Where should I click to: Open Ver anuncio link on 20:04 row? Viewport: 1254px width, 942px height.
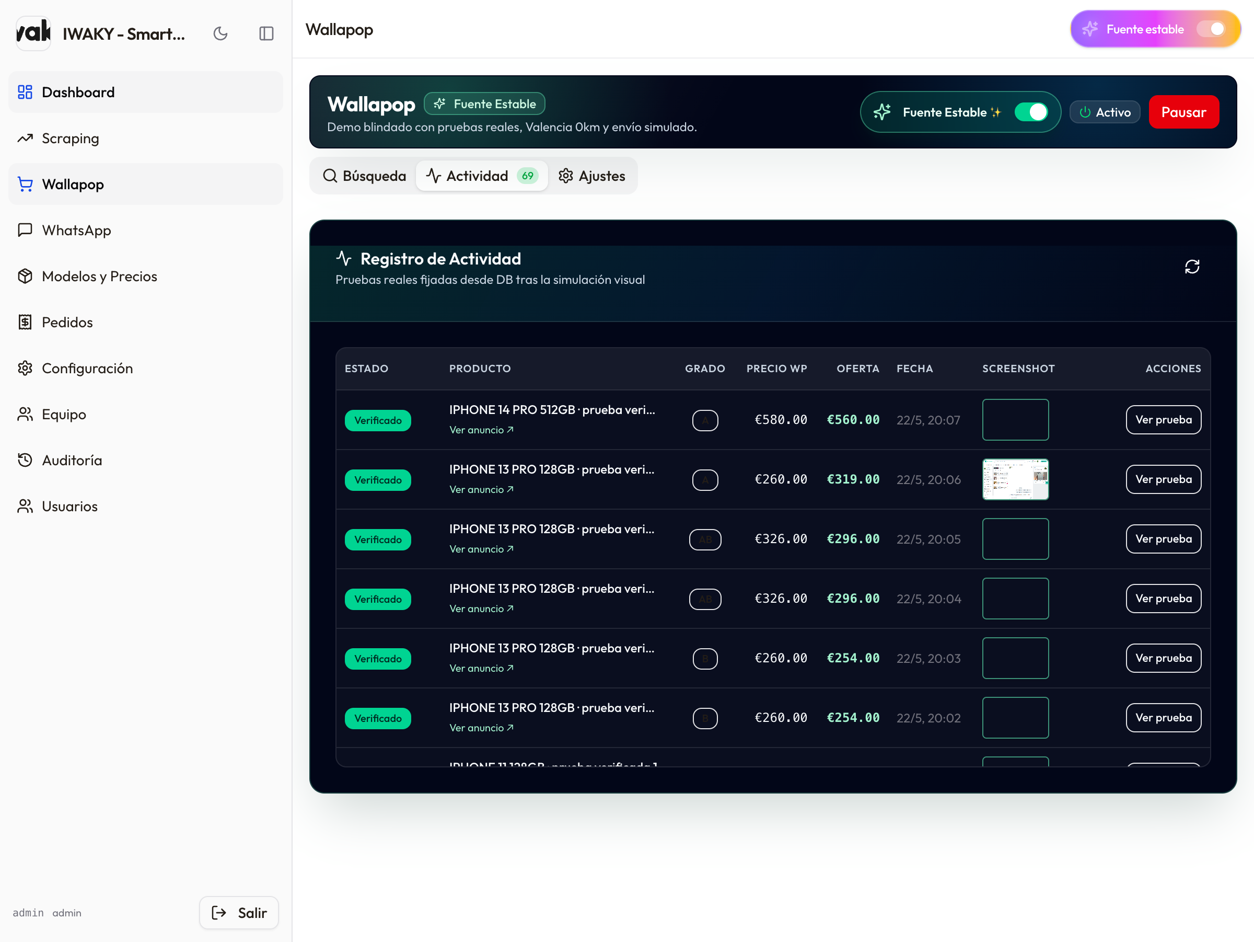(481, 608)
